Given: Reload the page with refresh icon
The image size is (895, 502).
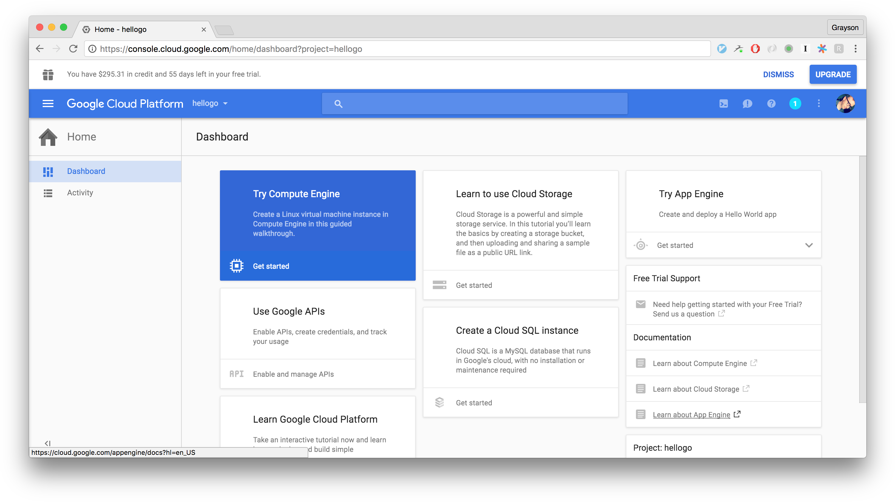Looking at the screenshot, I should (x=73, y=49).
